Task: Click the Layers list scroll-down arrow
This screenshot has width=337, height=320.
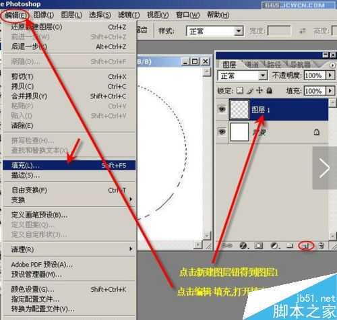Action: click(332, 236)
